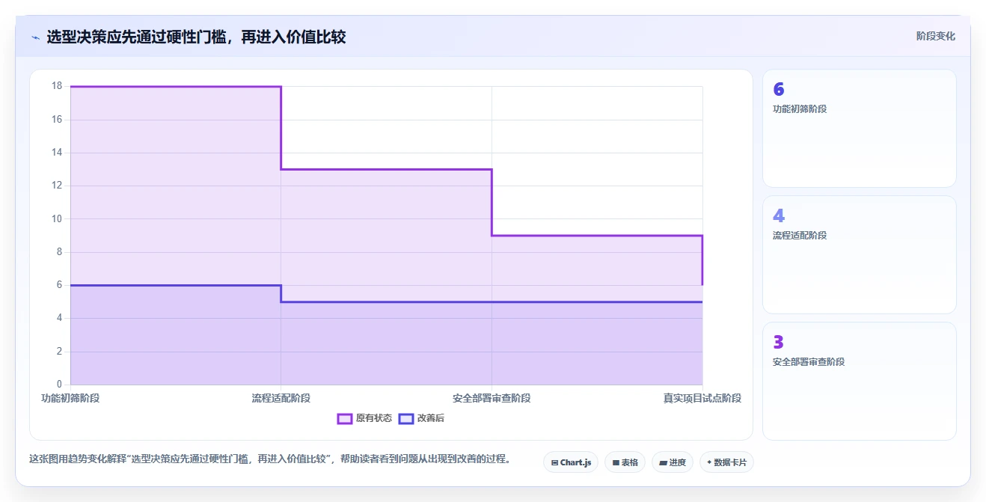Screen dimensions: 986x502
Task: Toggle the 原有状态 legend swatch
Action: (x=345, y=418)
